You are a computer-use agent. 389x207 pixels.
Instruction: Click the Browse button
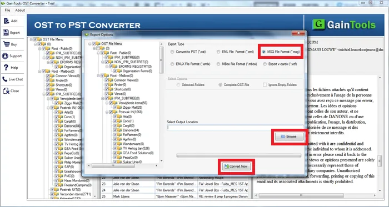click(289, 137)
